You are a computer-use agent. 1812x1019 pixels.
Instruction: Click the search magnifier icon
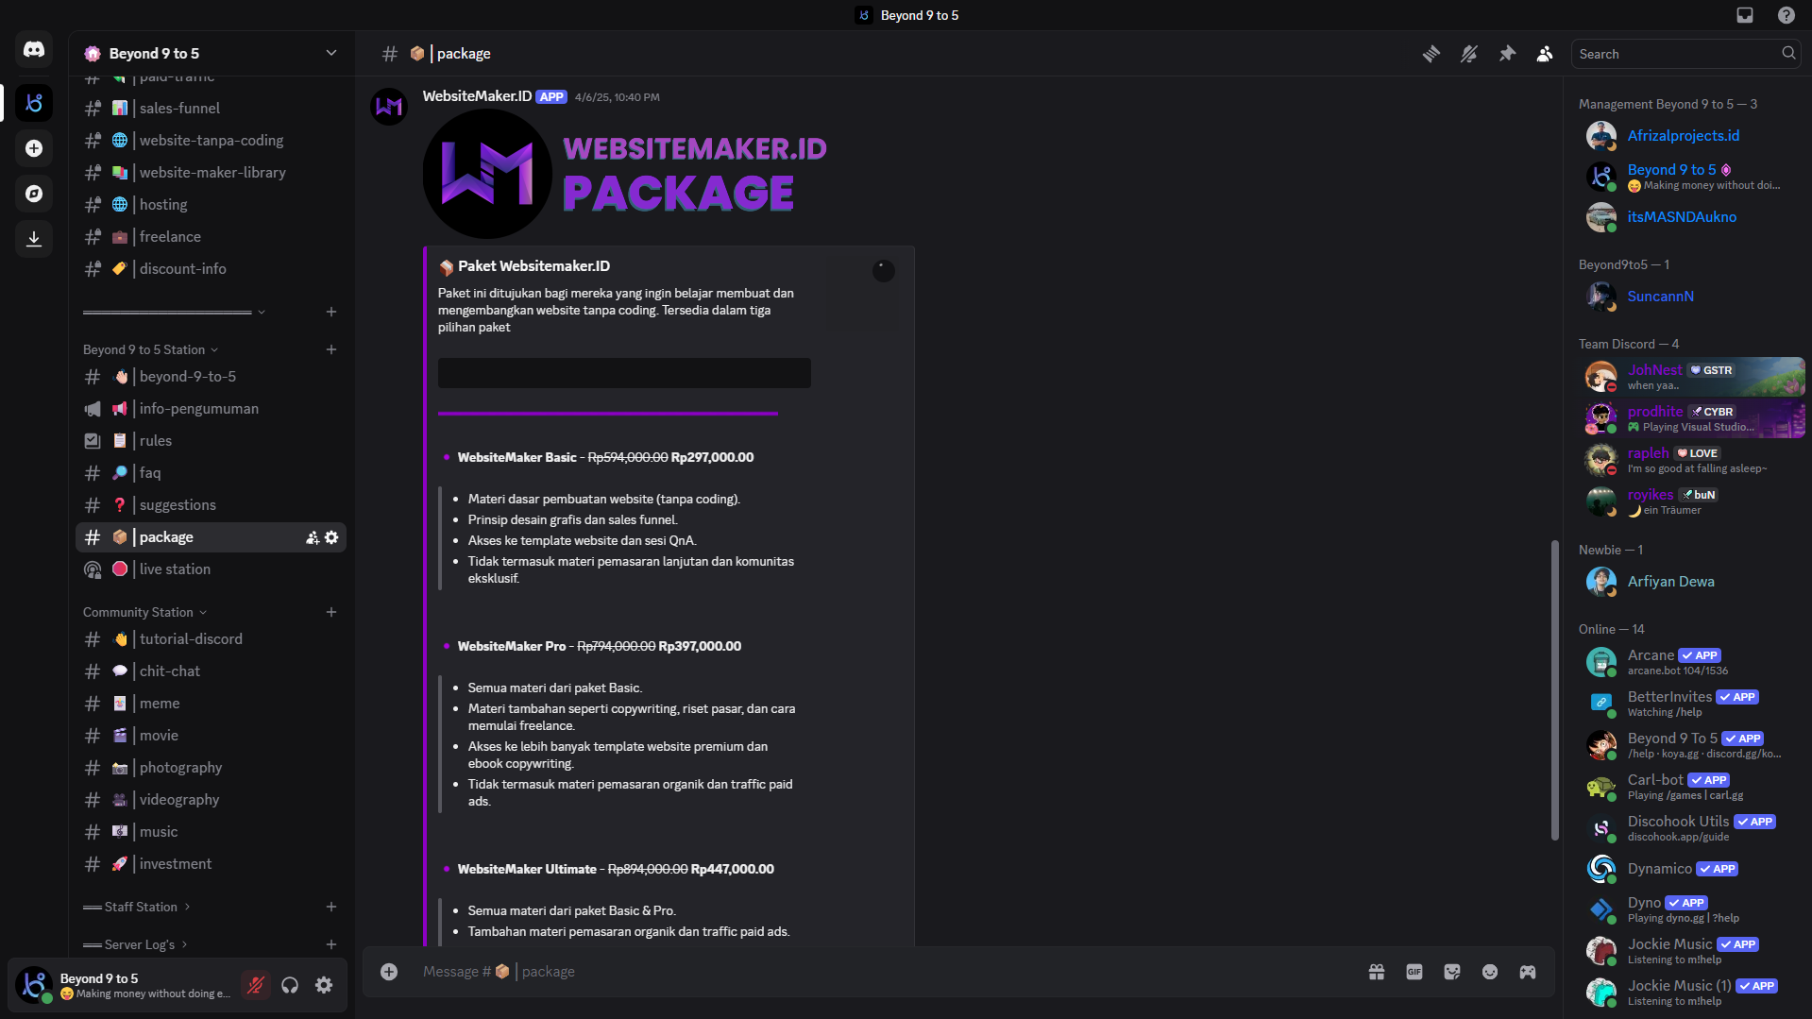tap(1788, 54)
